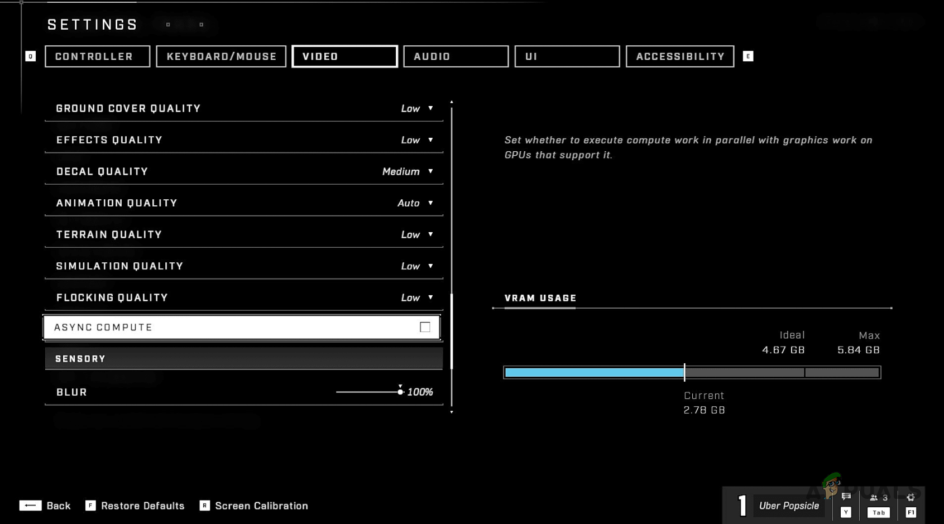944x524 pixels.
Task: Select the Async Compute row label
Action: [x=103, y=327]
